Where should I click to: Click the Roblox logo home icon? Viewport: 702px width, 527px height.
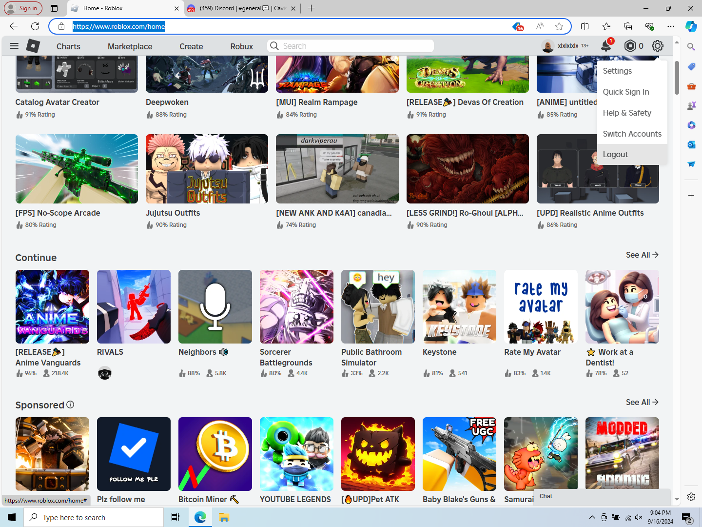point(33,46)
